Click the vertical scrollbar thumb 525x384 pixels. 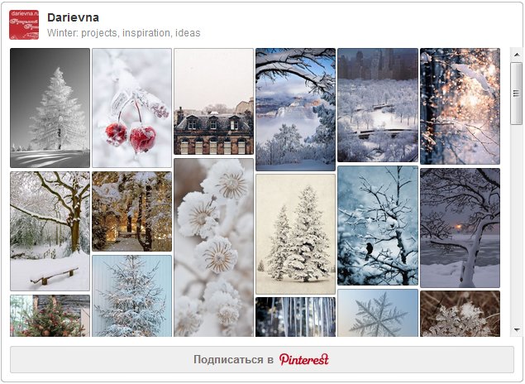point(516,94)
